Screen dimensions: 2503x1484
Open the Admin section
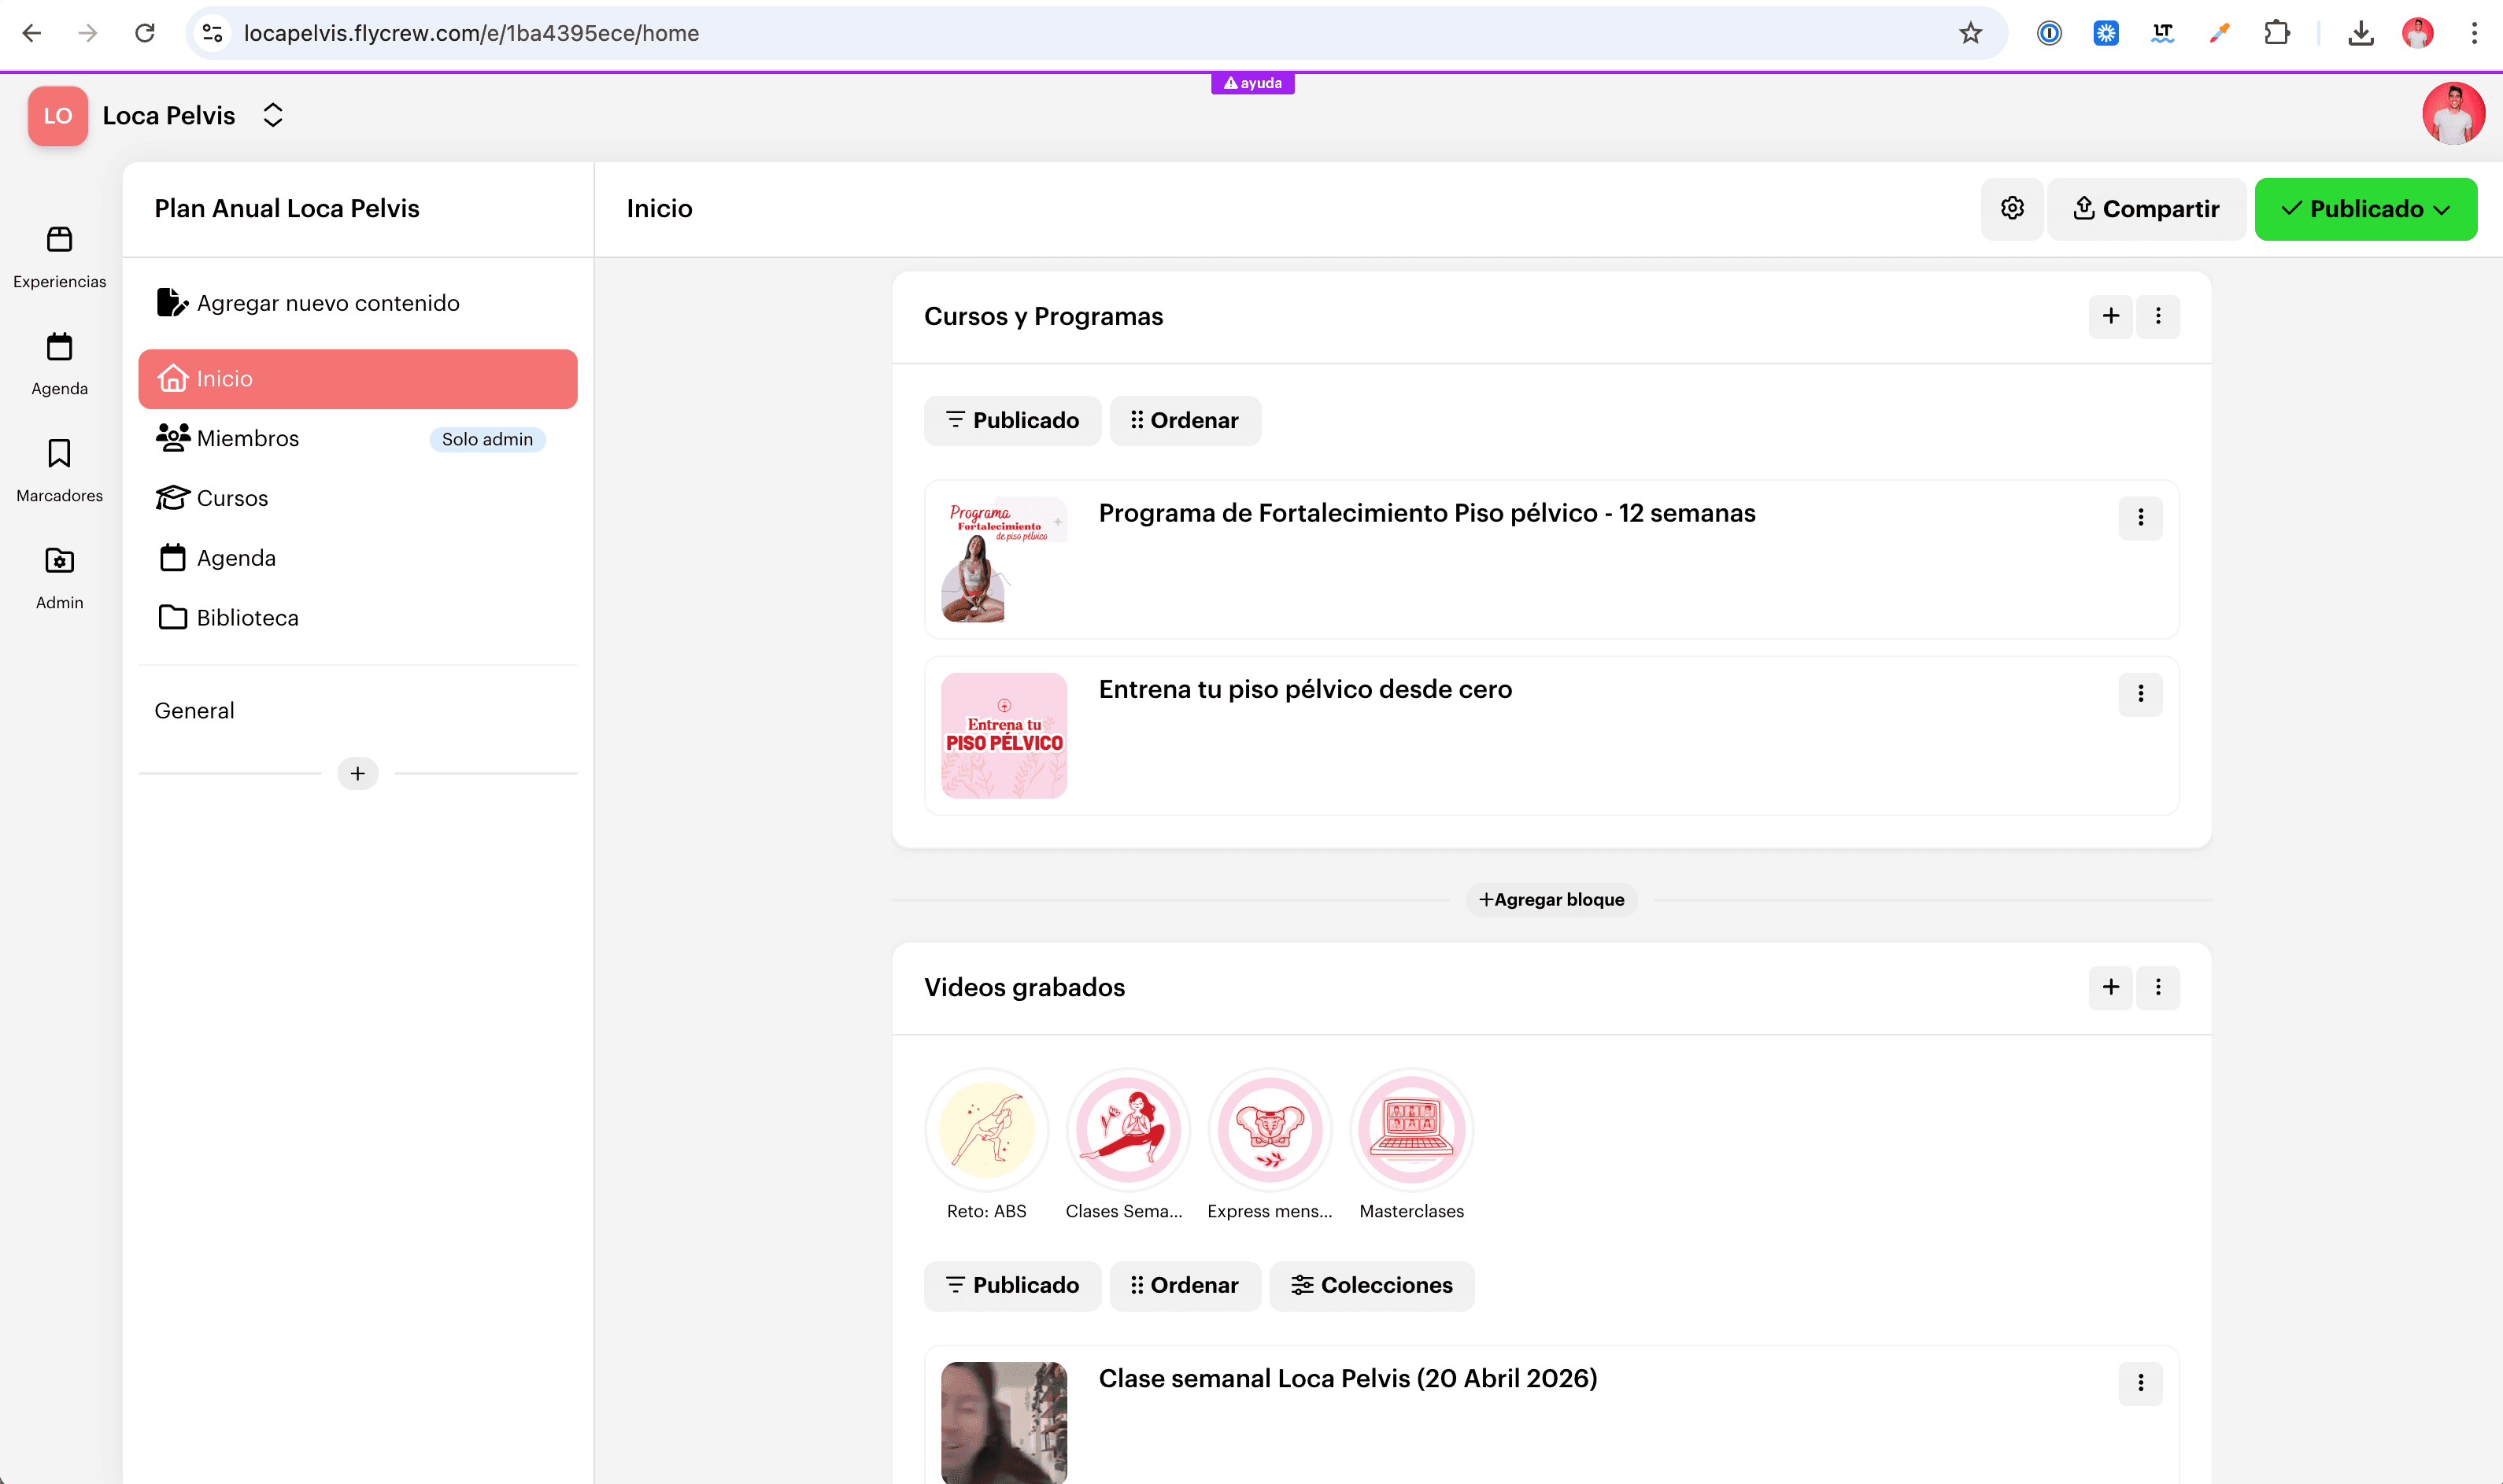(x=59, y=578)
